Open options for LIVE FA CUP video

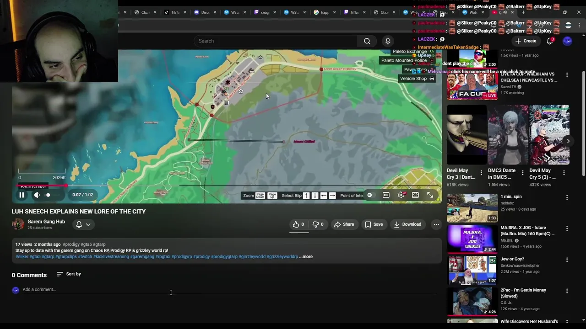coord(567,75)
